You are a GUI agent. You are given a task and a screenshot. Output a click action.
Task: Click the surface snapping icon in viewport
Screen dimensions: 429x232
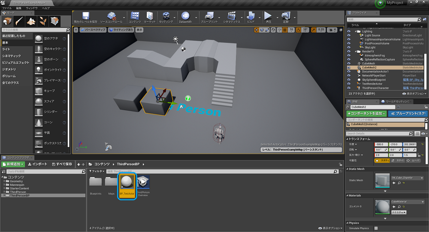click(279, 30)
